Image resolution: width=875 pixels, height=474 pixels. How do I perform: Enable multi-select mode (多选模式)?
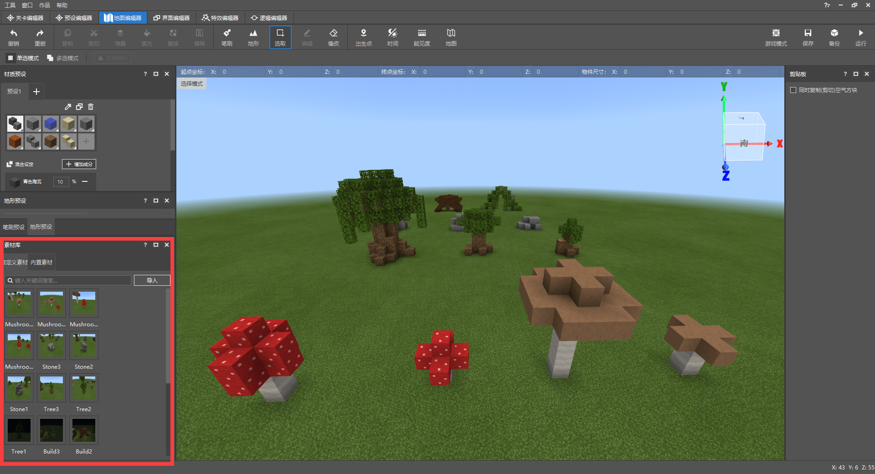pyautogui.click(x=63, y=58)
